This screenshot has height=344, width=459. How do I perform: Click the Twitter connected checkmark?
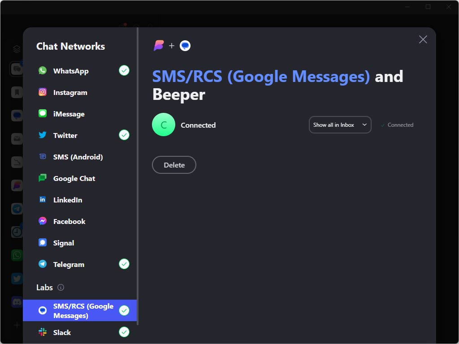(124, 135)
